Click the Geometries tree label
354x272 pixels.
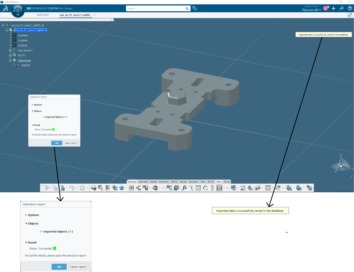click(25, 60)
